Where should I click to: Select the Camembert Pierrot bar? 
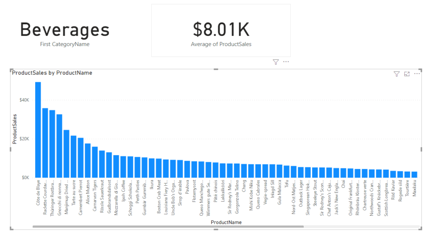tap(81, 158)
